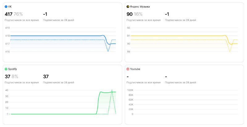The height and width of the screenshot is (127, 247).
Task: Click the 76% share in VK card
Action: (x=18, y=14)
